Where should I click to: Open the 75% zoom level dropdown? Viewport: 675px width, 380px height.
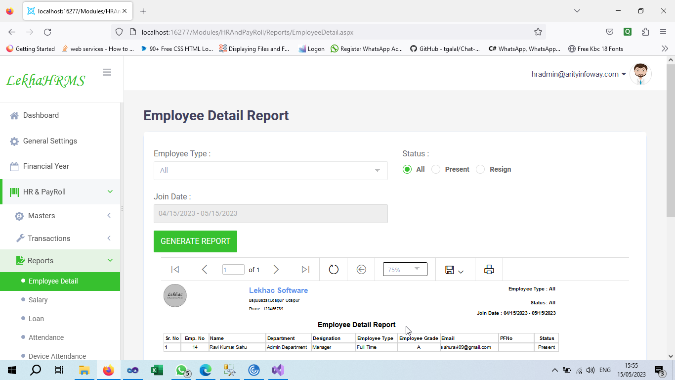coord(405,269)
